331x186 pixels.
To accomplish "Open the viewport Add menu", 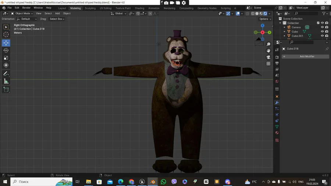I will point(57,14).
